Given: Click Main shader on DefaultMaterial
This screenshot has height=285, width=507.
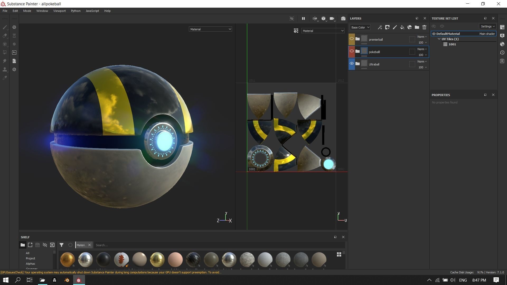Looking at the screenshot, I should coord(487,34).
